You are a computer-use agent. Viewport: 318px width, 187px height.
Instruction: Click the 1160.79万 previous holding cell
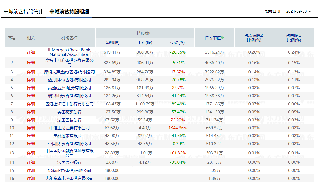click(x=145, y=104)
